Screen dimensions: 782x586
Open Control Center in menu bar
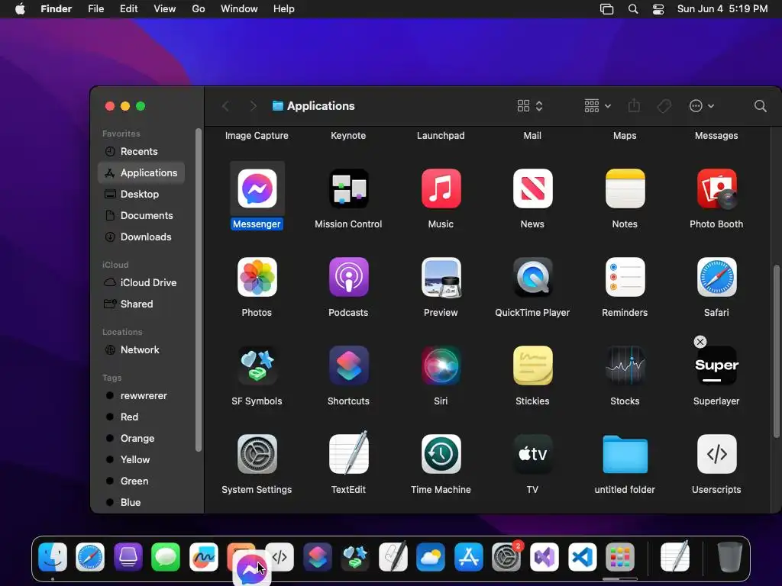(658, 9)
